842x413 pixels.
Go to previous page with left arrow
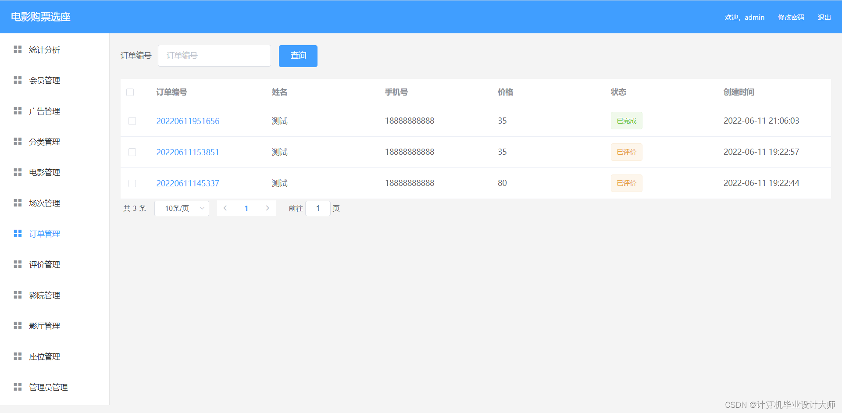point(225,208)
